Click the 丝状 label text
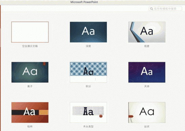The image size is (185, 131). (x=147, y=127)
